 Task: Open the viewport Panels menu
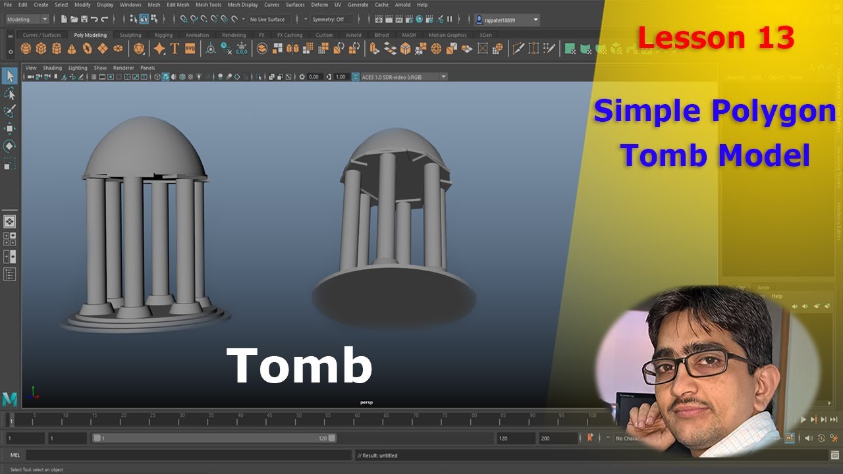[148, 68]
